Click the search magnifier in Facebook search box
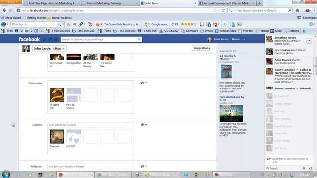317x178 pixels. click(x=139, y=39)
